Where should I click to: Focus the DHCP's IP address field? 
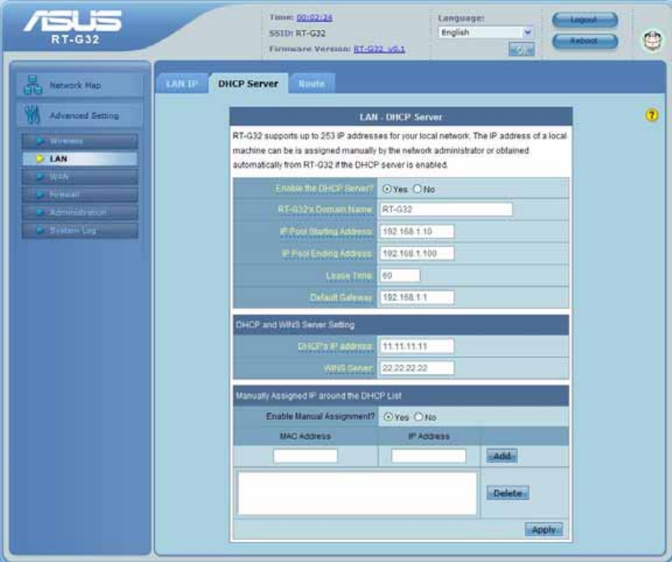tap(417, 346)
